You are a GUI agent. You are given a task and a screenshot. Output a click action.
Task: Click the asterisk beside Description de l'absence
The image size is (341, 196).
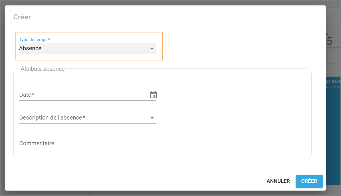84,118
